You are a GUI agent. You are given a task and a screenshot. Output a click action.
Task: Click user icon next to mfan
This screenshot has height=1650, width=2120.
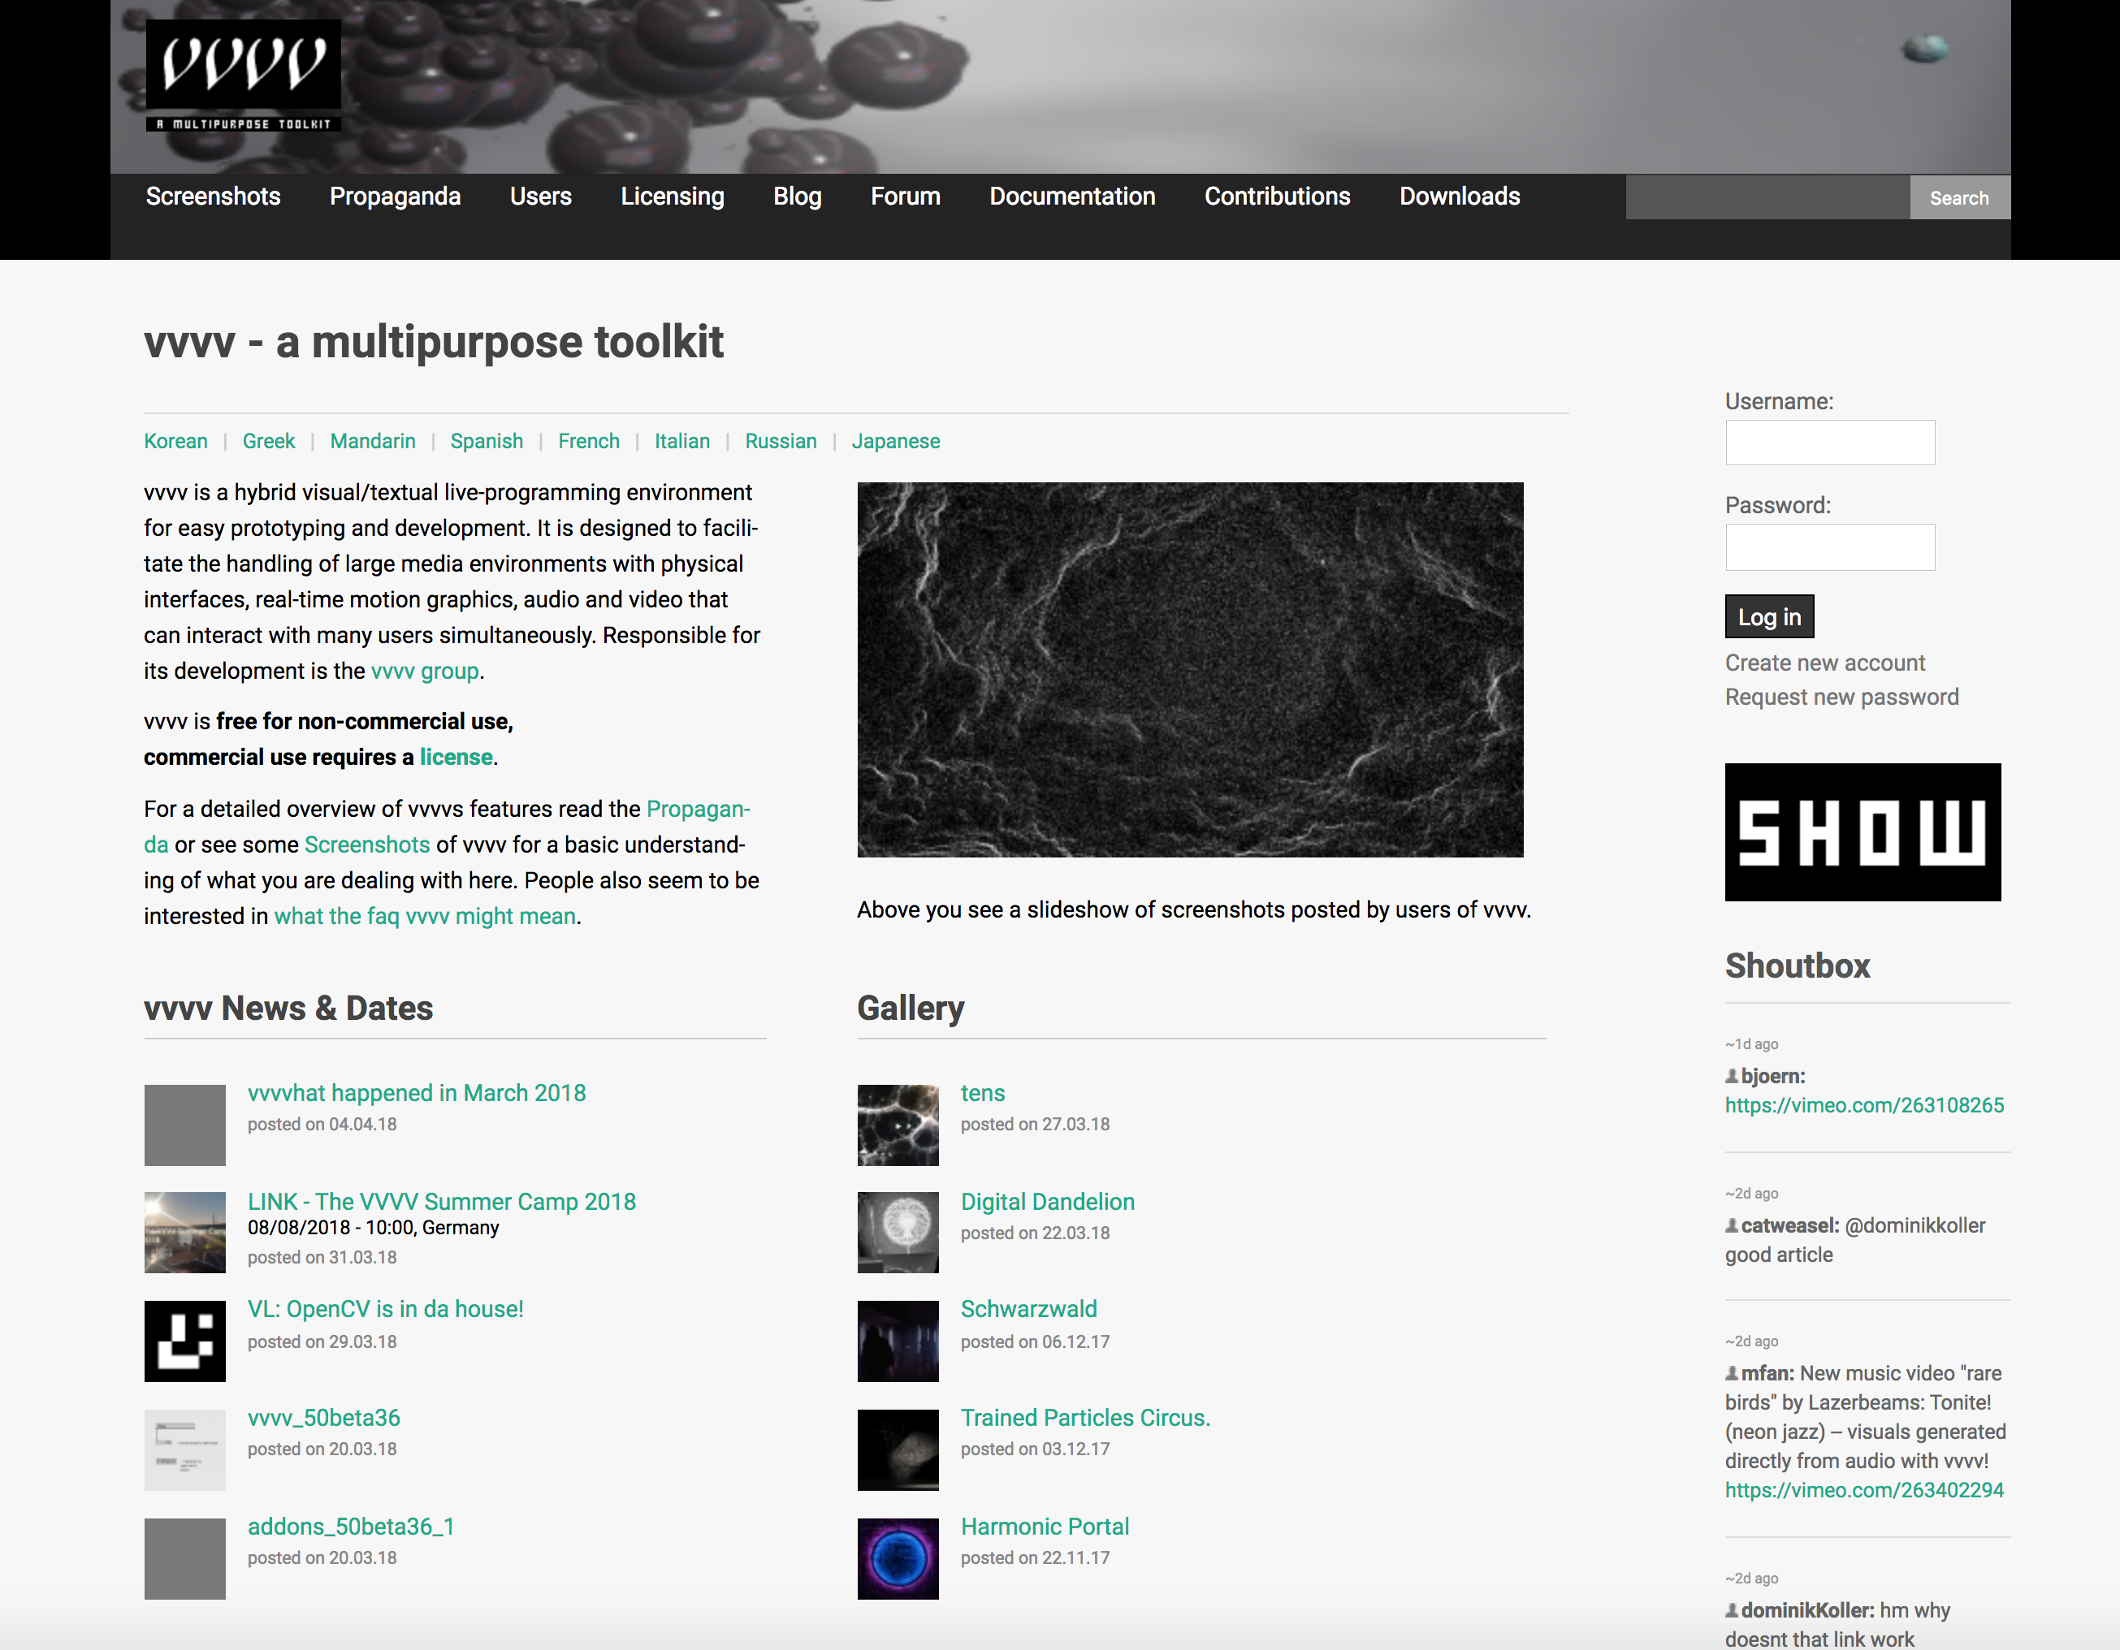click(x=1731, y=1373)
